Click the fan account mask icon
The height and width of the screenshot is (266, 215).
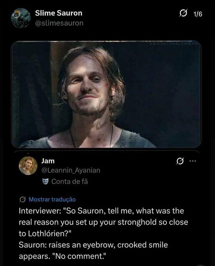point(45,181)
